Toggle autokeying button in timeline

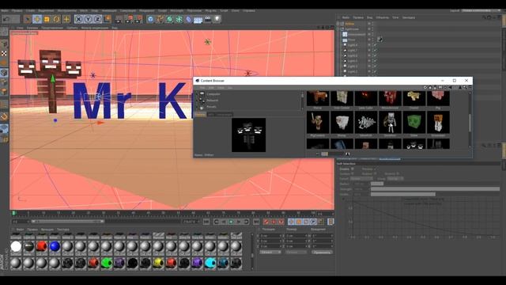[274, 222]
